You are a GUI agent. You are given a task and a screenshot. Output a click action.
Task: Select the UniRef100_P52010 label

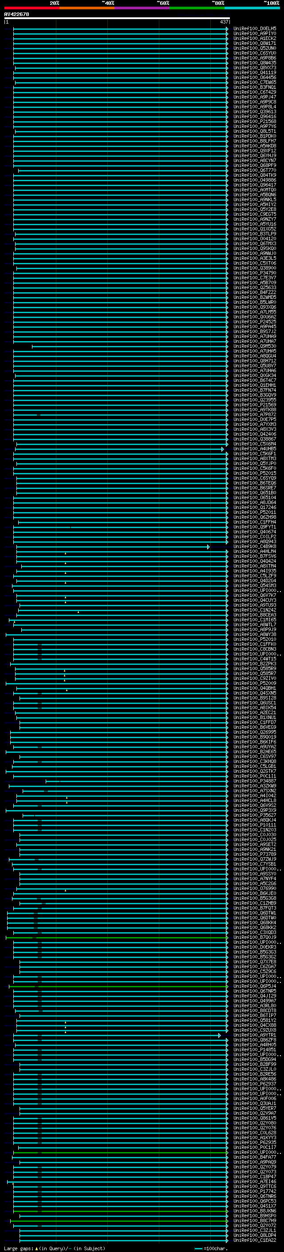click(254, 640)
